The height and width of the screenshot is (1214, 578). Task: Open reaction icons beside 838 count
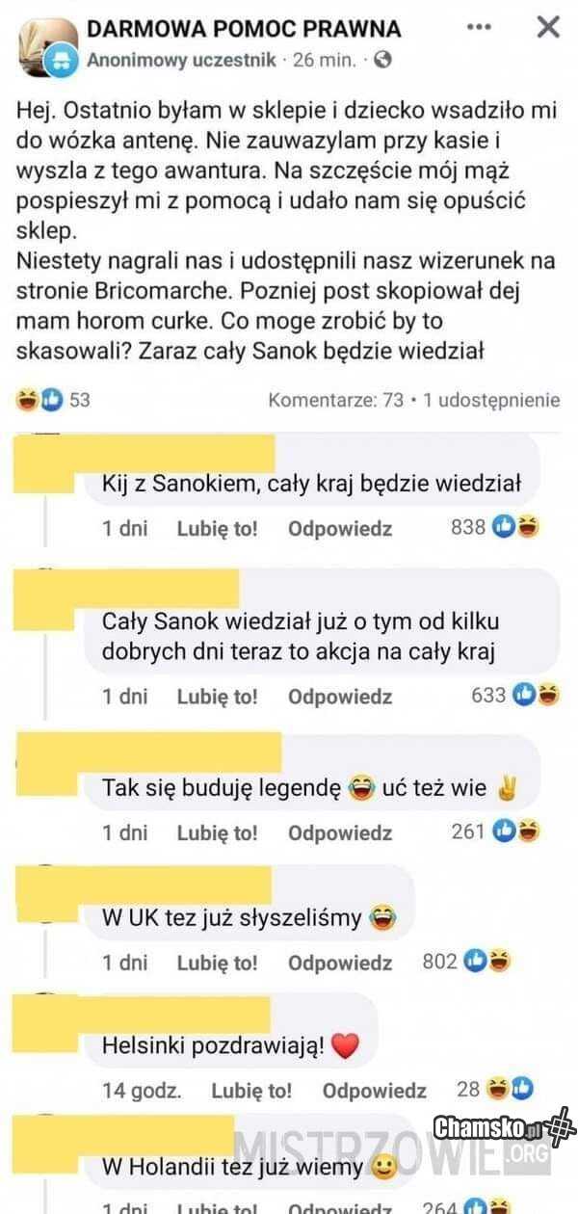515,527
